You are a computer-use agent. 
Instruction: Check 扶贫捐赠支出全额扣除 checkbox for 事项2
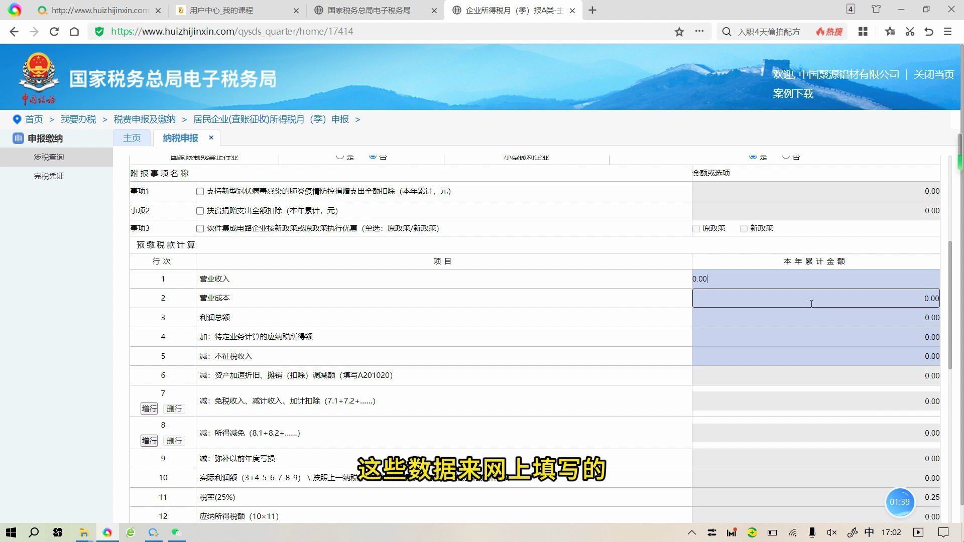pyautogui.click(x=200, y=211)
